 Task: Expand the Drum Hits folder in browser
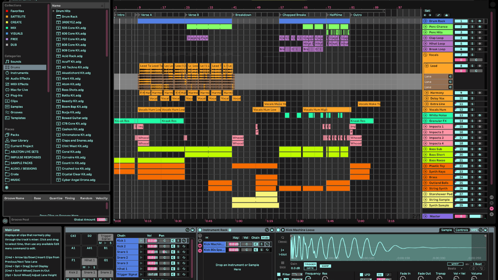pyautogui.click(x=53, y=11)
